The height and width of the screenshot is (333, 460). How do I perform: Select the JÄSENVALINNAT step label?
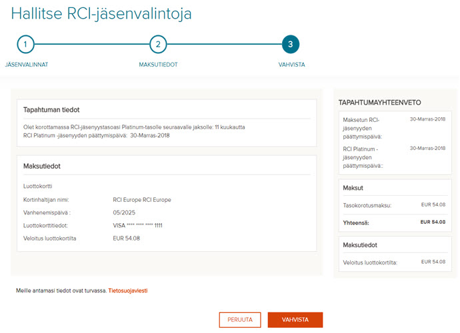tap(27, 65)
